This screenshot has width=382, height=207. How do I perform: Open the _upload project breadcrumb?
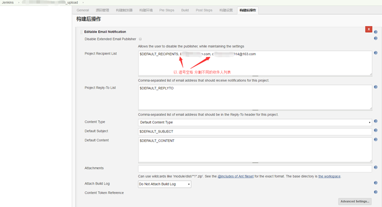50,2
